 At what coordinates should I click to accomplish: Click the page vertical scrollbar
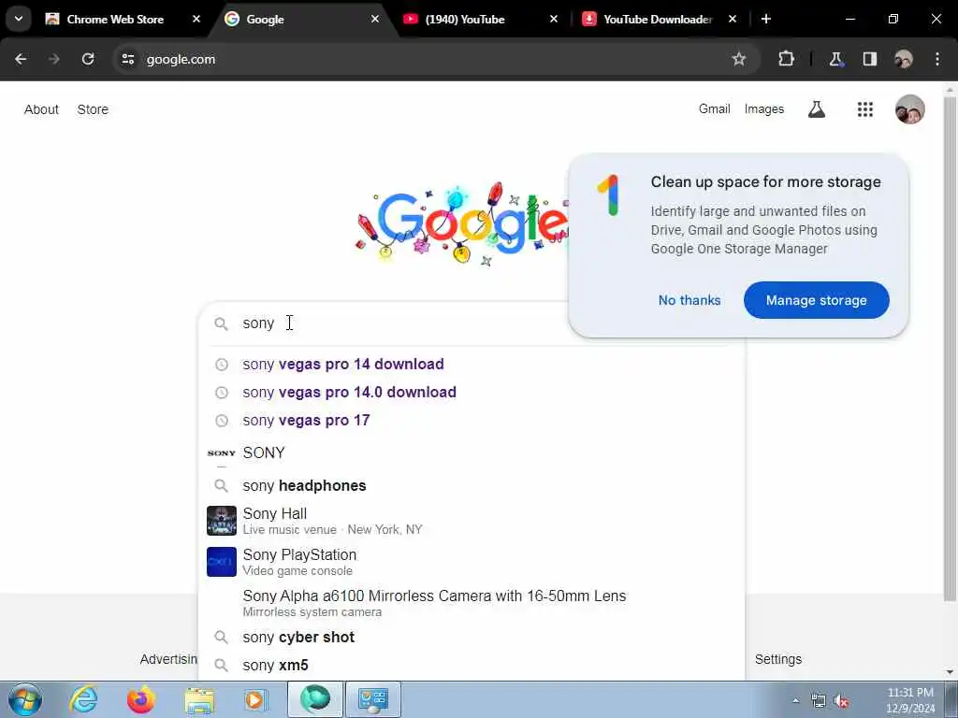click(x=950, y=348)
